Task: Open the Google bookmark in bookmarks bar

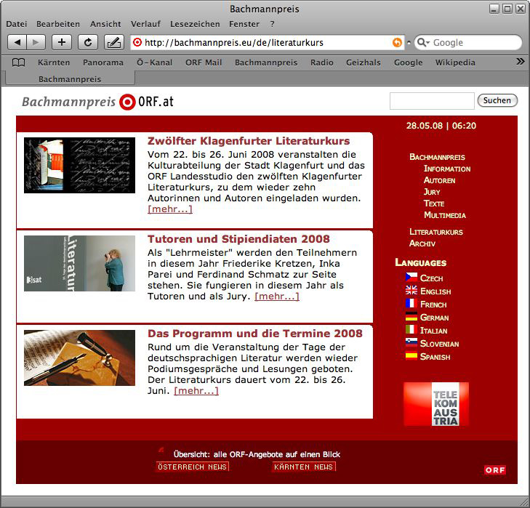Action: [409, 63]
